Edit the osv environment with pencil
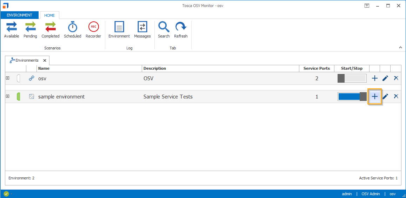This screenshot has width=406, height=198. [x=385, y=78]
